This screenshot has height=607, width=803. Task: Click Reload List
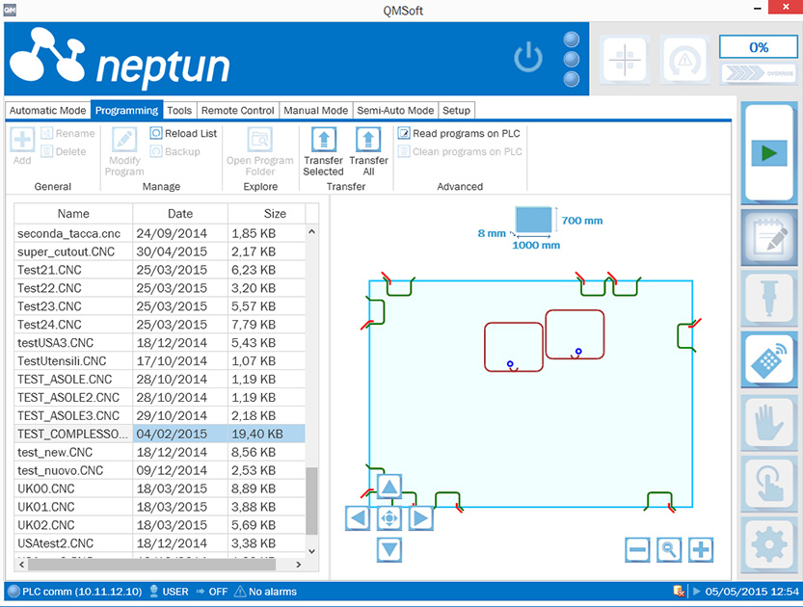pos(184,134)
